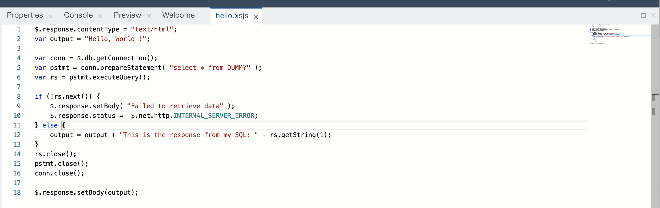Close the Console tab
The image size is (660, 208).
(x=100, y=16)
